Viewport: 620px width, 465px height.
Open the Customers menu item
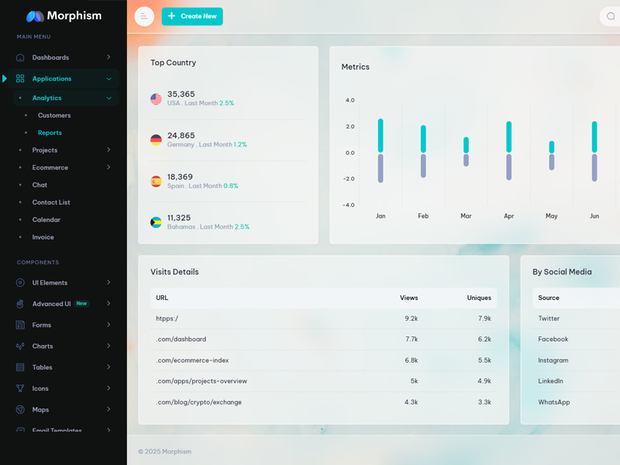click(x=54, y=115)
